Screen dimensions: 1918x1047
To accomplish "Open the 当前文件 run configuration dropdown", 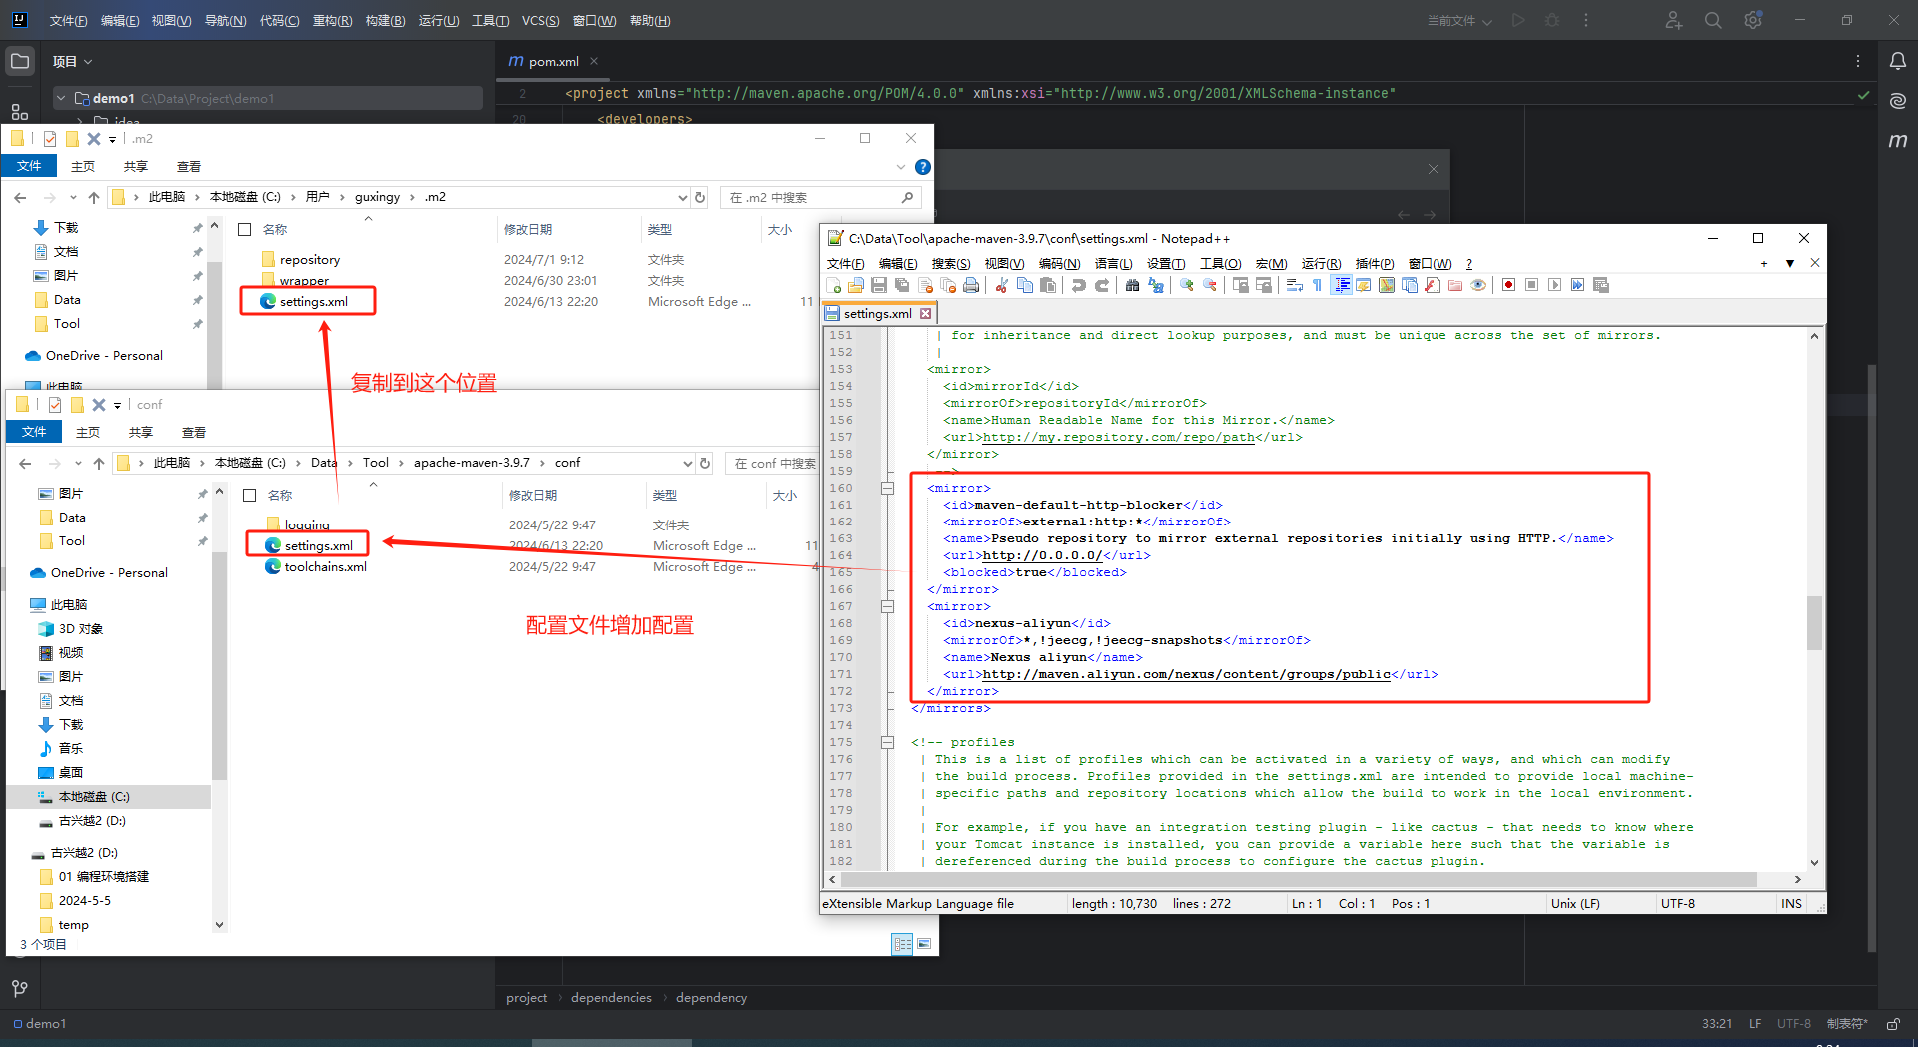I will [1459, 21].
